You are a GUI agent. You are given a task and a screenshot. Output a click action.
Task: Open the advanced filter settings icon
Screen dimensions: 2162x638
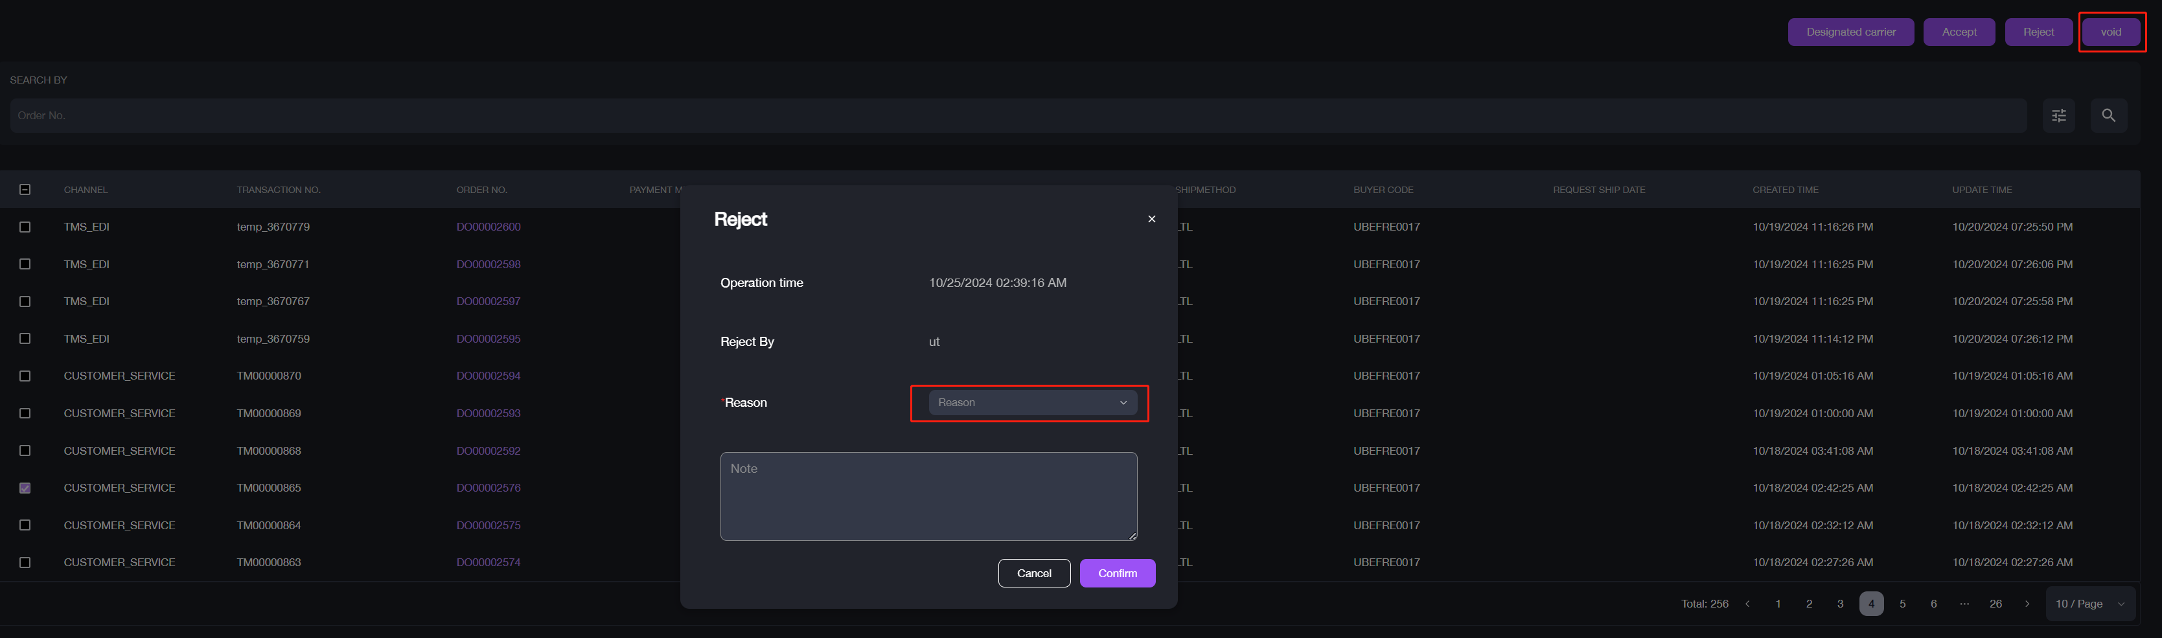point(2058,116)
